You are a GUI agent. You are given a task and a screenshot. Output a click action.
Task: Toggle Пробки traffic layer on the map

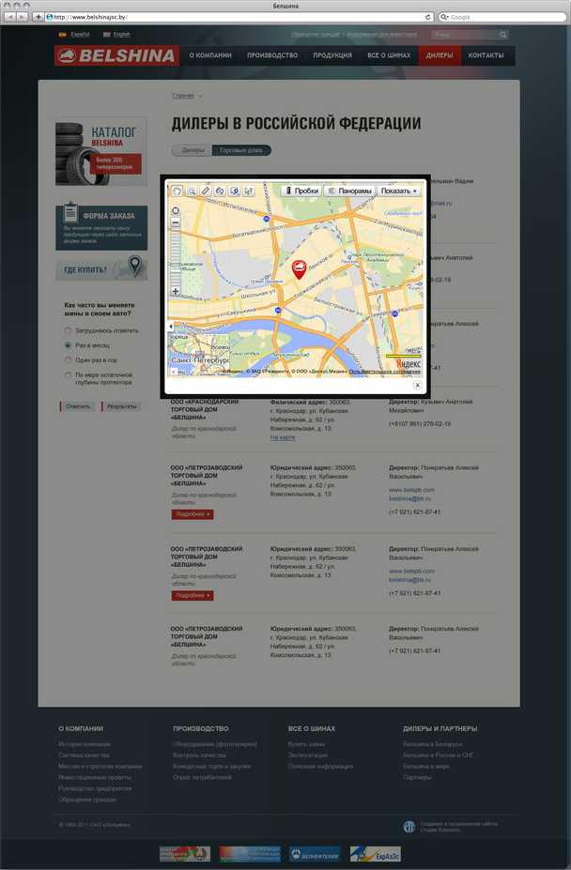point(301,191)
